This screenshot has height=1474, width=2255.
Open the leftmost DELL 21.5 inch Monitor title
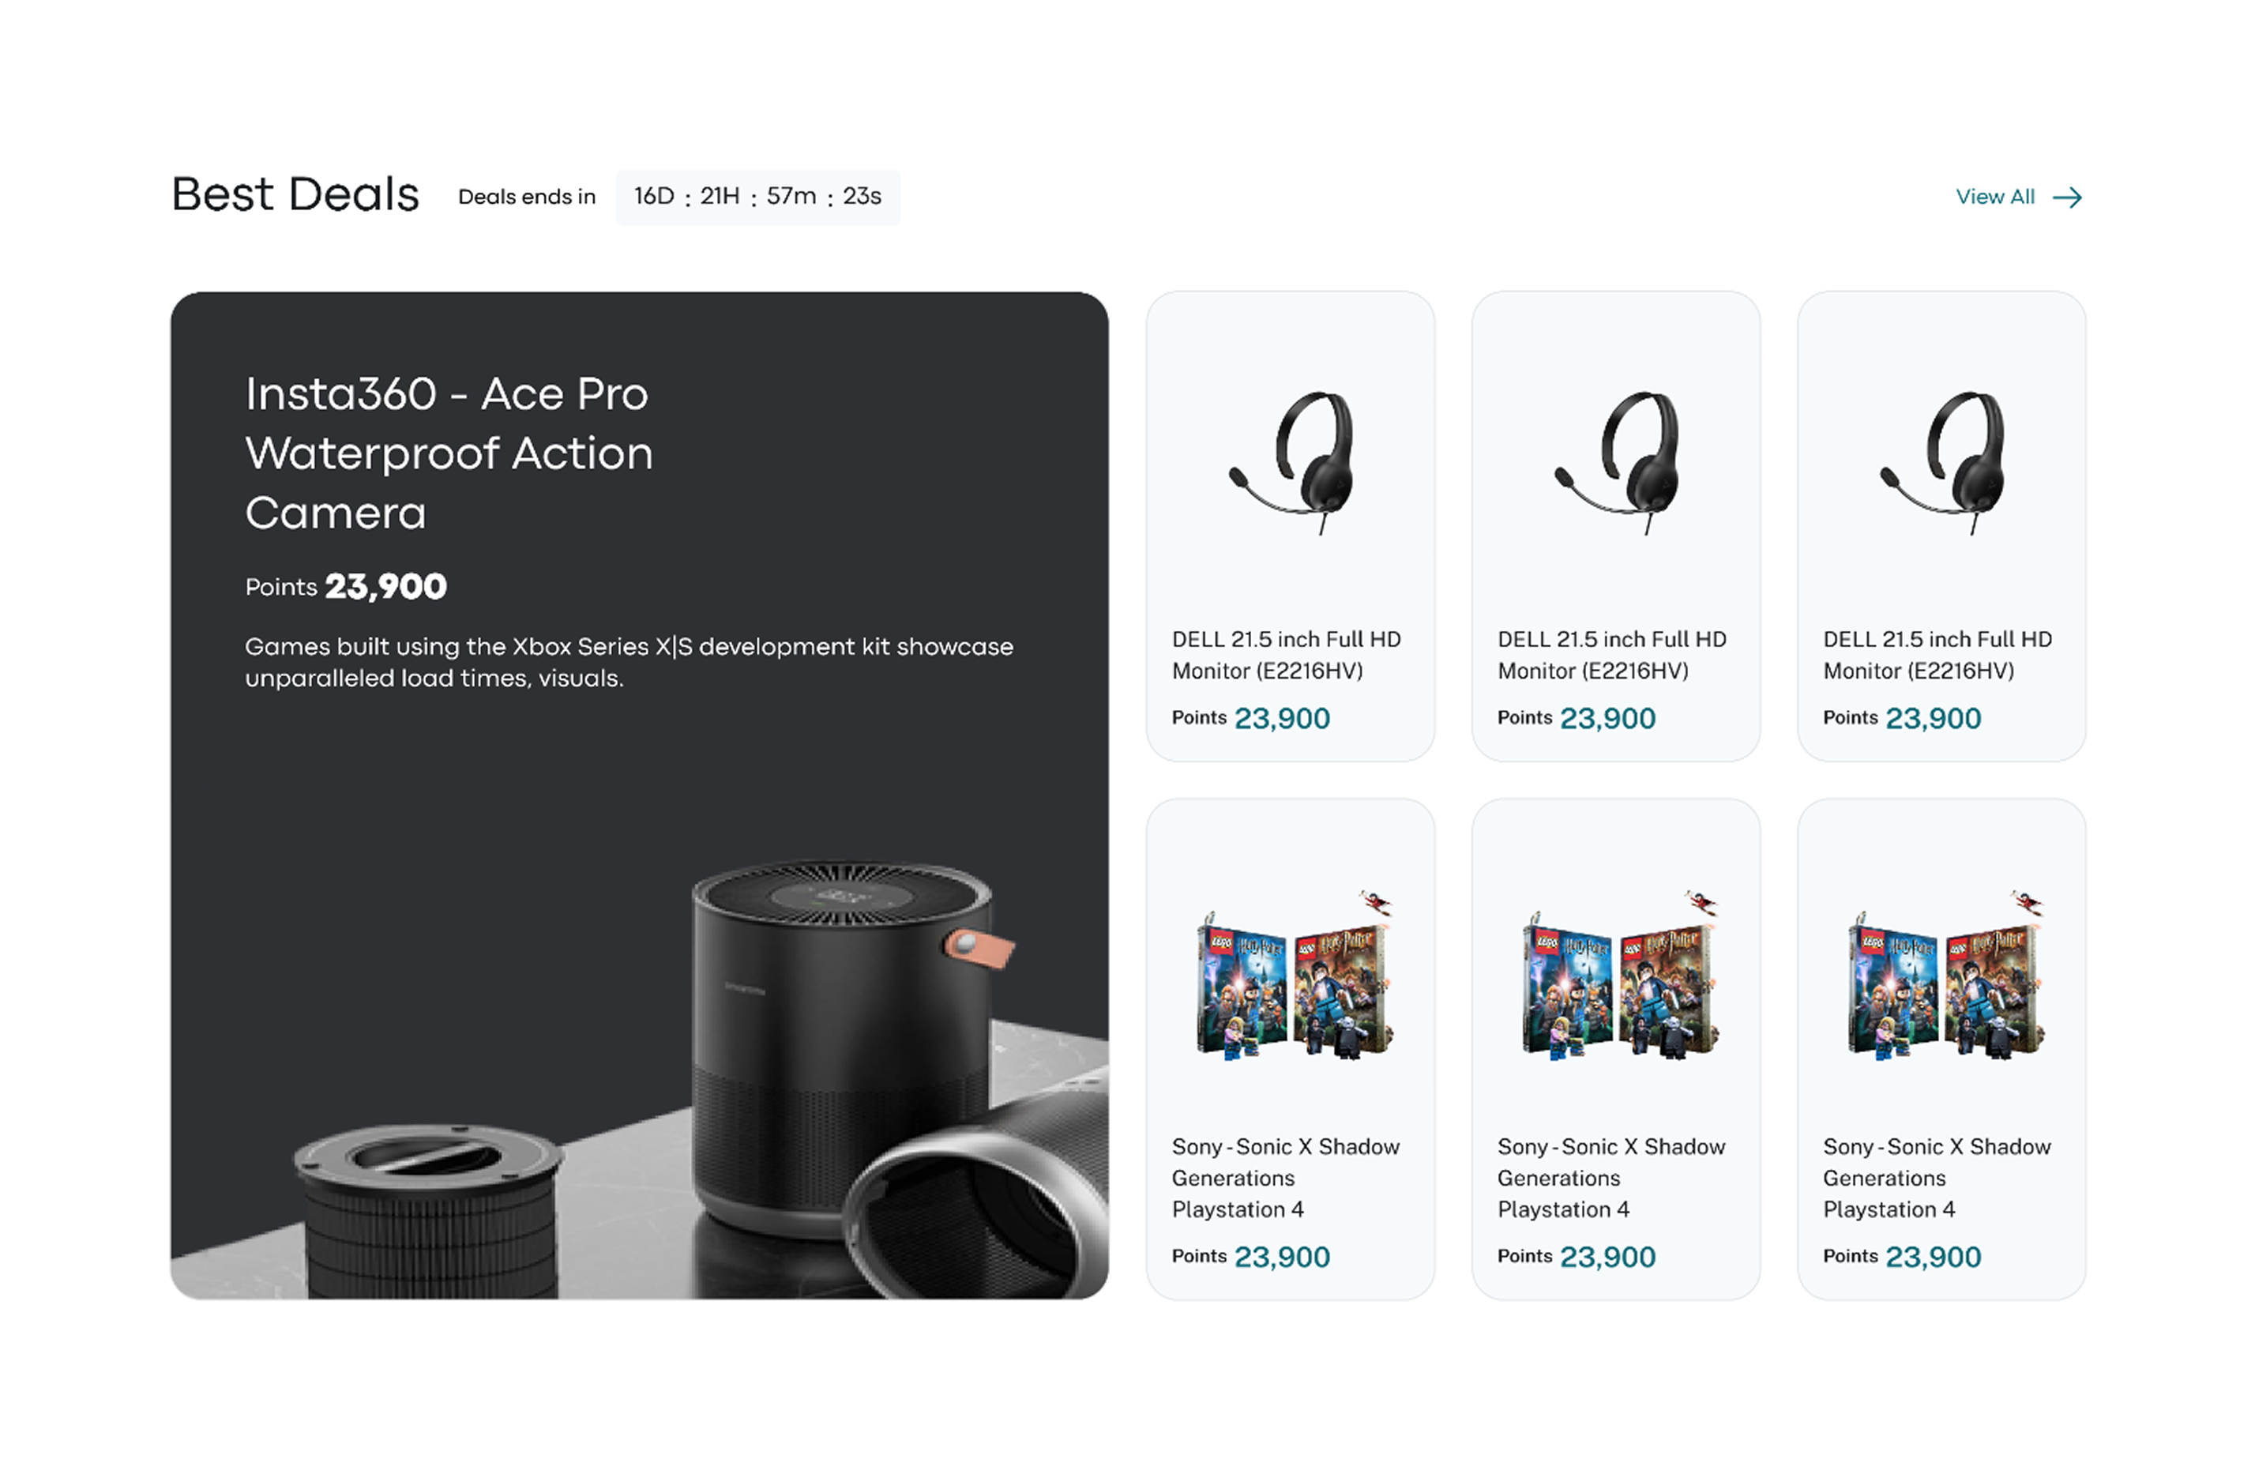[1286, 655]
